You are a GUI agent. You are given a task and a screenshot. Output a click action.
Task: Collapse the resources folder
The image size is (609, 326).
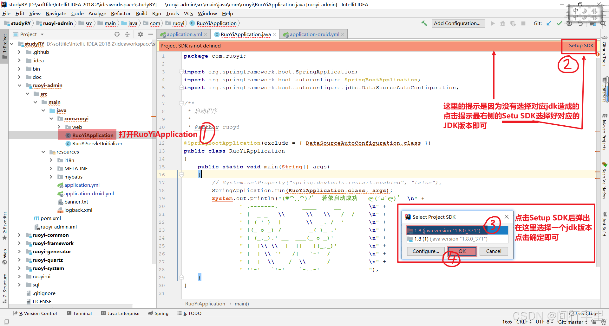point(43,152)
